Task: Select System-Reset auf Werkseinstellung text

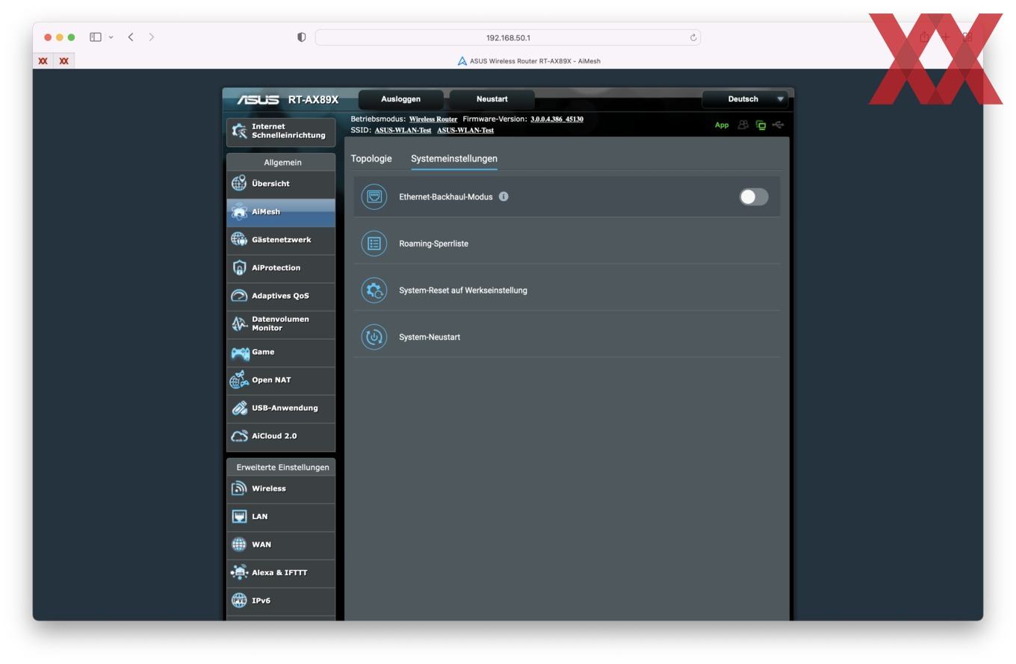Action: (463, 291)
